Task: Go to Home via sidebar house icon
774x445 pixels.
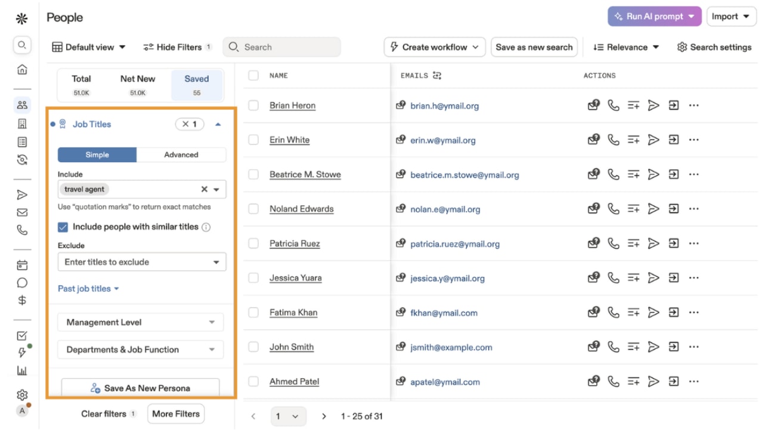Action: pos(22,70)
